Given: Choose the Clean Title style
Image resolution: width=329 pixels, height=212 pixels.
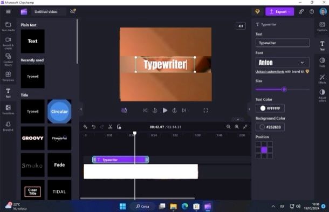Looking at the screenshot, I should click(x=32, y=190).
